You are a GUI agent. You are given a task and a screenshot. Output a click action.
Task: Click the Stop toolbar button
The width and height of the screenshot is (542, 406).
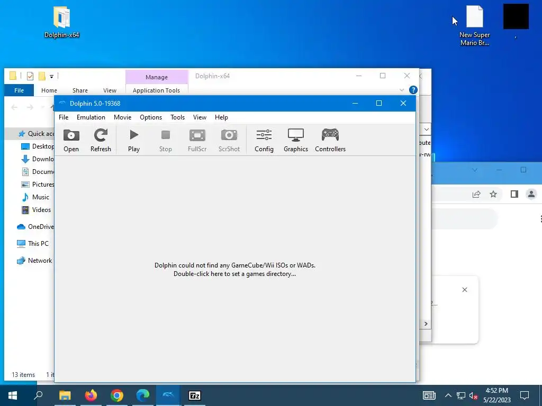click(x=166, y=140)
